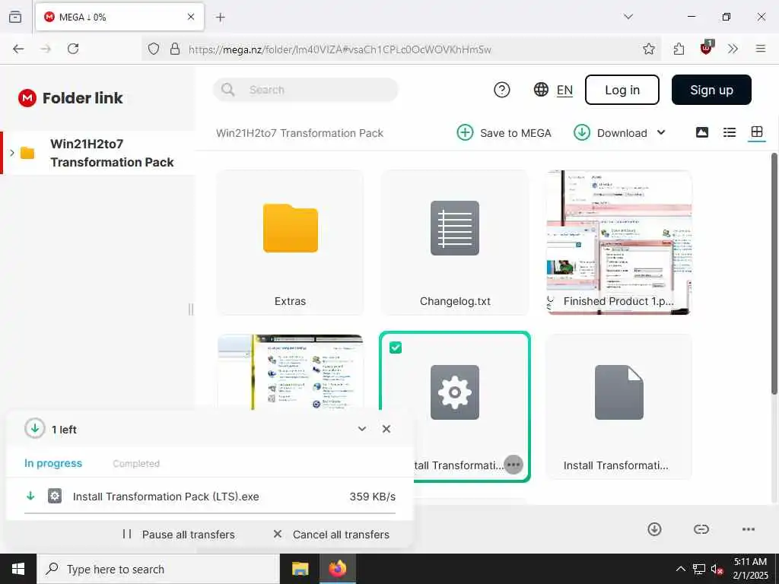
Task: Open the Control Panel screenshot thumbnail
Action: (x=290, y=372)
